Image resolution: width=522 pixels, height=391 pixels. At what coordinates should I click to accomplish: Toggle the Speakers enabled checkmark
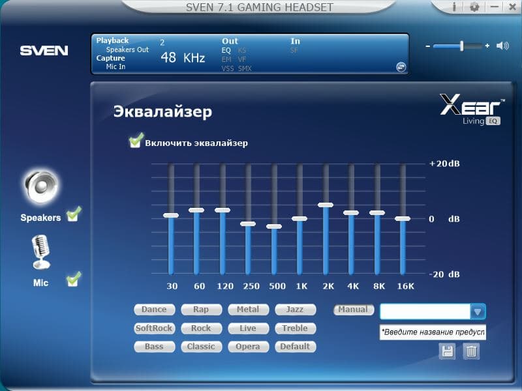[x=74, y=214]
